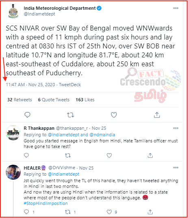Open more options for main tweet
This screenshot has height=218, width=188.
[x=176, y=8]
